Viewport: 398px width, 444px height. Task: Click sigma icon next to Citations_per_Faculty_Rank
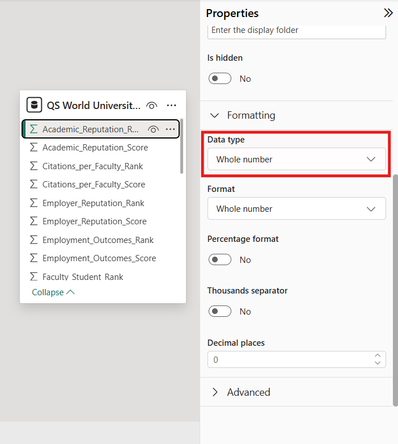click(x=33, y=166)
